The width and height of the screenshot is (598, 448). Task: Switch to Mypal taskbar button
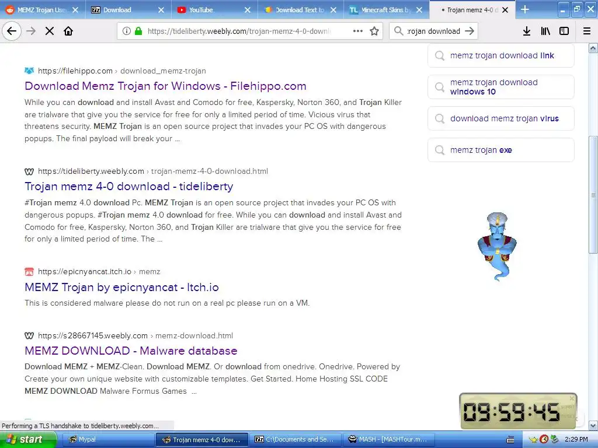107,440
